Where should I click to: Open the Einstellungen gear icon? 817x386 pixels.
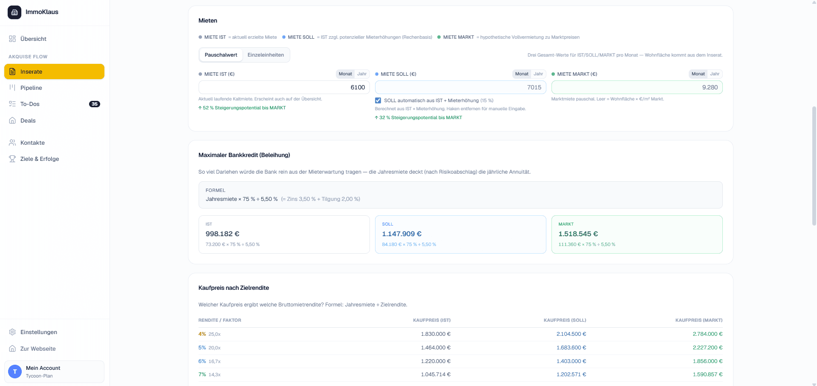[12, 332]
